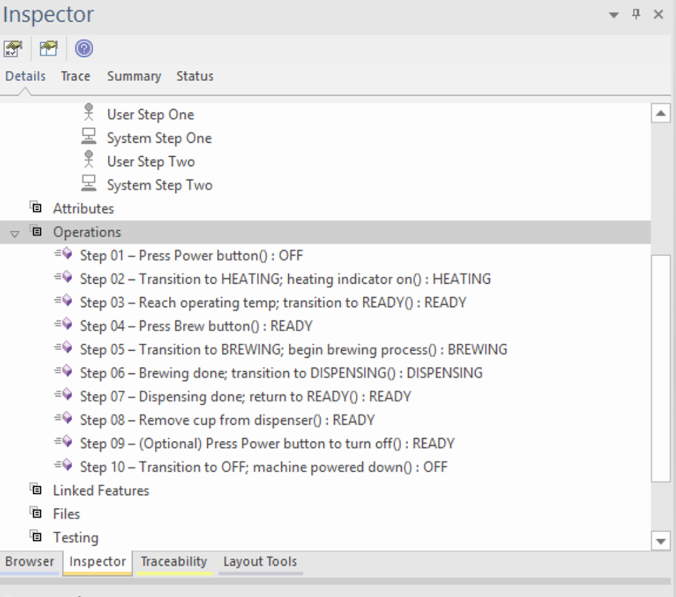Click the first Inspector toolbar icon

click(x=13, y=48)
